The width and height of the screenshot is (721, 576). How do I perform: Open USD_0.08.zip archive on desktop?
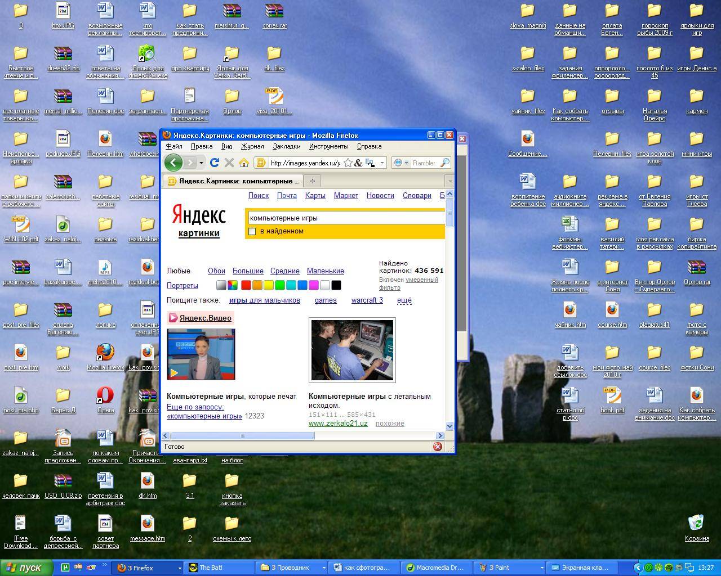point(63,485)
